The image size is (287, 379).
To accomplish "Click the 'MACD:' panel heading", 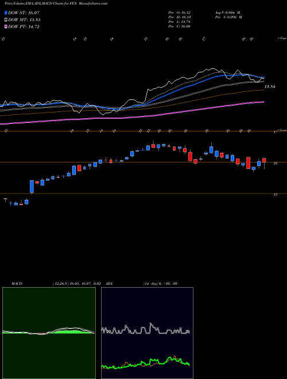I will [x=17, y=284].
